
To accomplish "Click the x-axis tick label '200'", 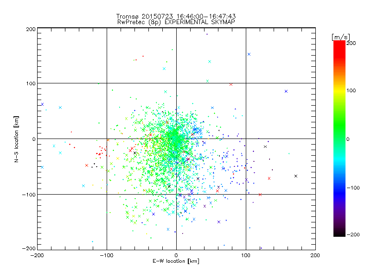I will pos(315,255).
